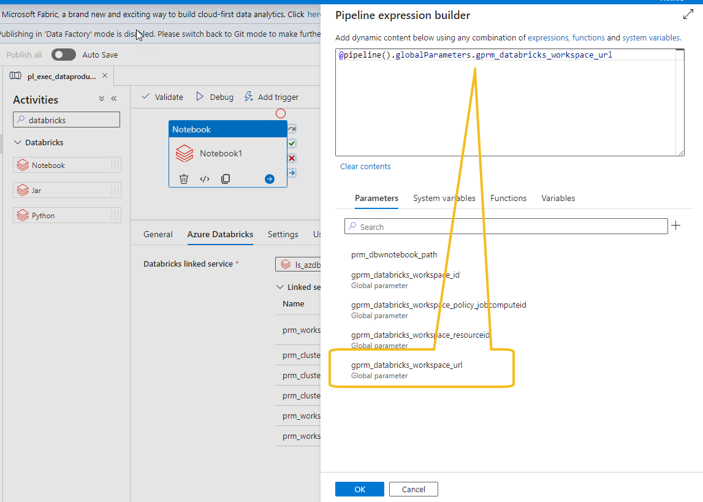Screen dimensions: 703x502
Task: Clone the Notebook1 activity
Action: click(226, 179)
